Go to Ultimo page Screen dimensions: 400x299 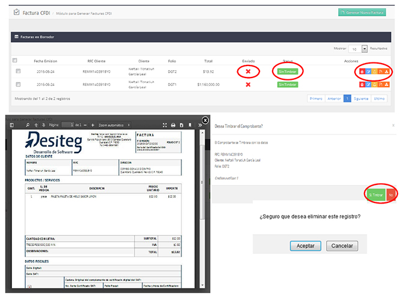click(379, 98)
